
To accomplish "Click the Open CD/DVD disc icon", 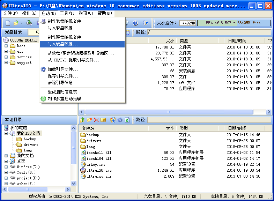I will click(29, 23).
